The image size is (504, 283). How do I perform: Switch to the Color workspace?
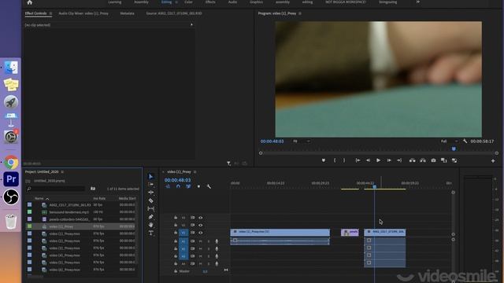[188, 2]
